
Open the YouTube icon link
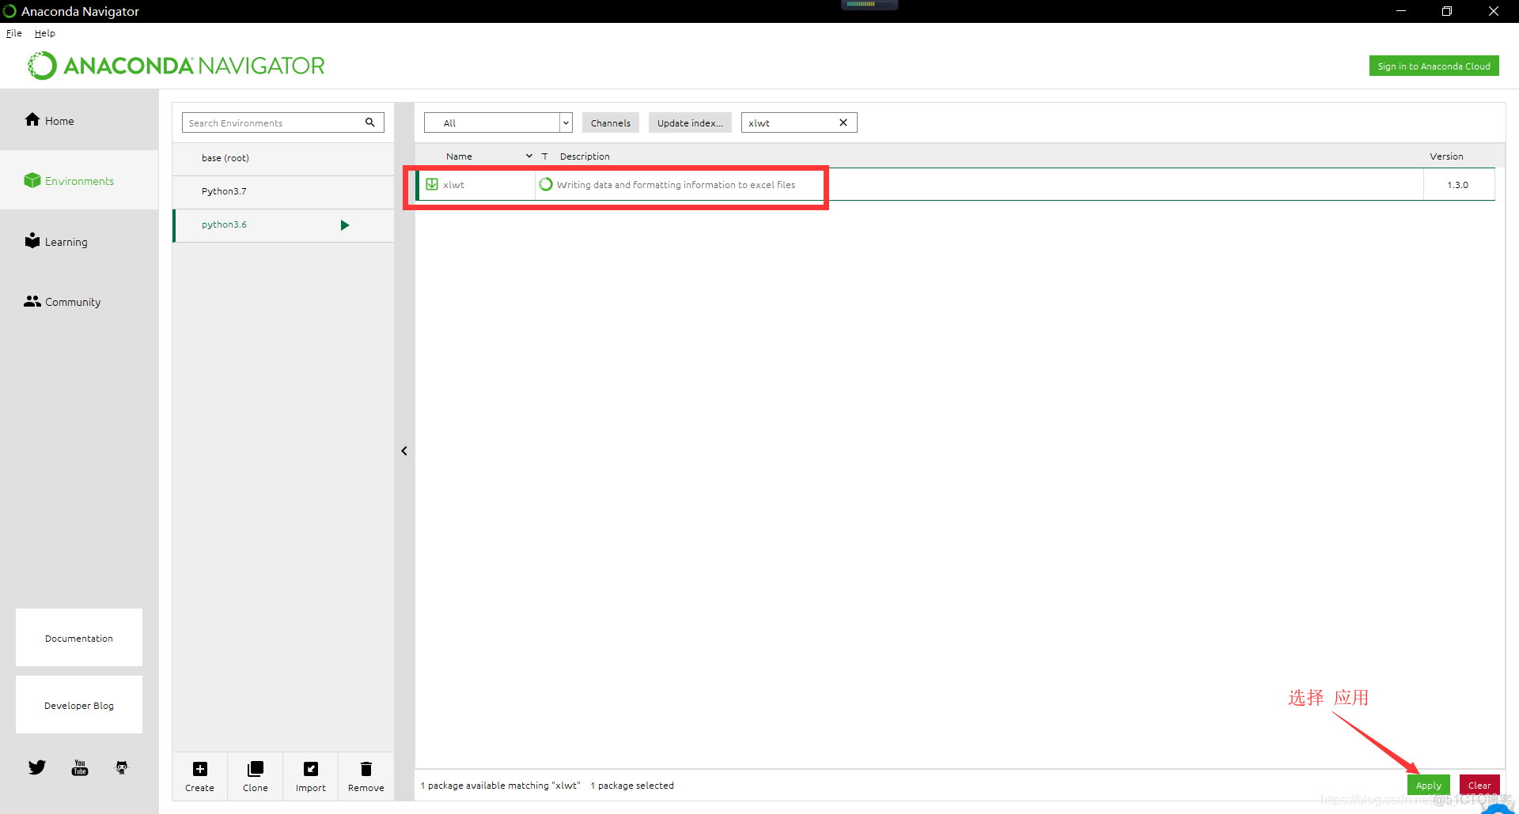[80, 767]
